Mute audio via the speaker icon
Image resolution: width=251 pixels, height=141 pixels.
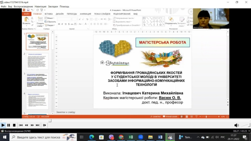[x=236, y=125]
